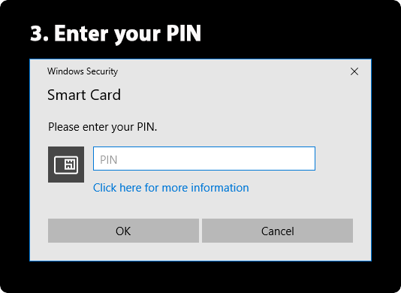This screenshot has height=293, width=401.
Task: Click the 'Please enter your PIN.' prompt
Action: (x=103, y=127)
